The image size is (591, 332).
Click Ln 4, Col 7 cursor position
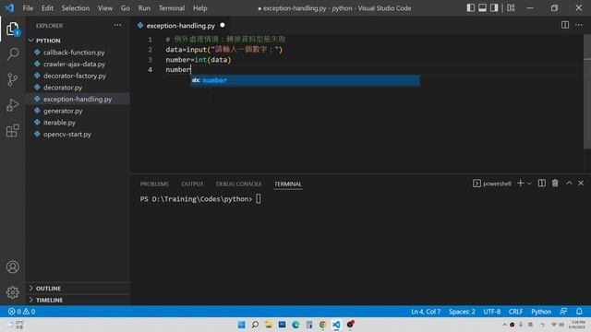[x=426, y=312]
